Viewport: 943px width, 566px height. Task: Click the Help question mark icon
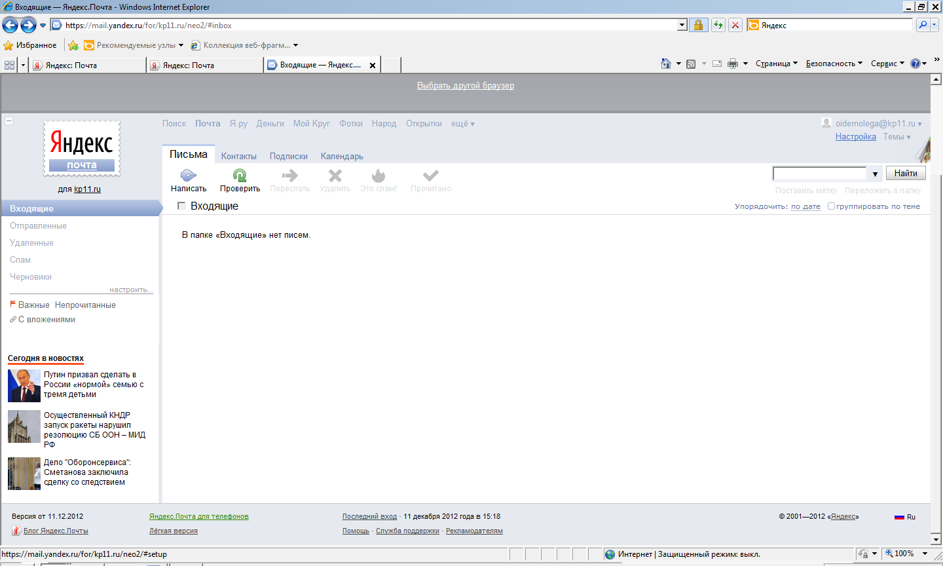tap(915, 64)
